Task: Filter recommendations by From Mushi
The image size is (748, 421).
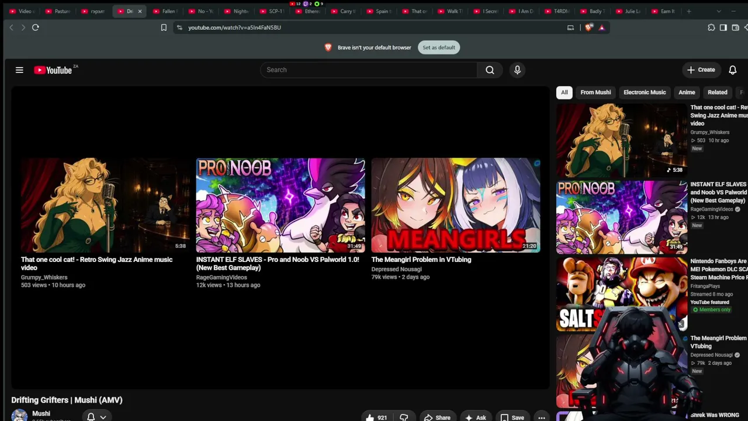Action: click(x=595, y=92)
